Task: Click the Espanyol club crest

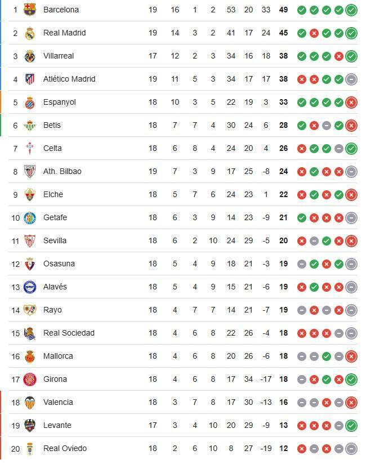Action: click(x=30, y=102)
